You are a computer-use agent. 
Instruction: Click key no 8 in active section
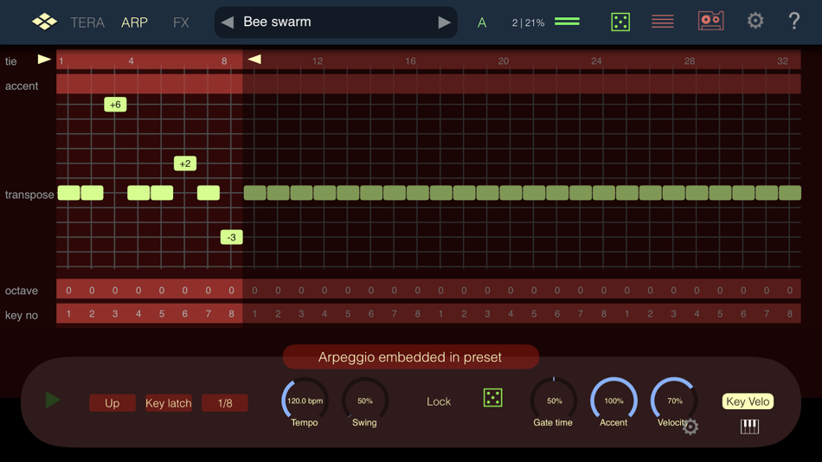click(x=231, y=313)
